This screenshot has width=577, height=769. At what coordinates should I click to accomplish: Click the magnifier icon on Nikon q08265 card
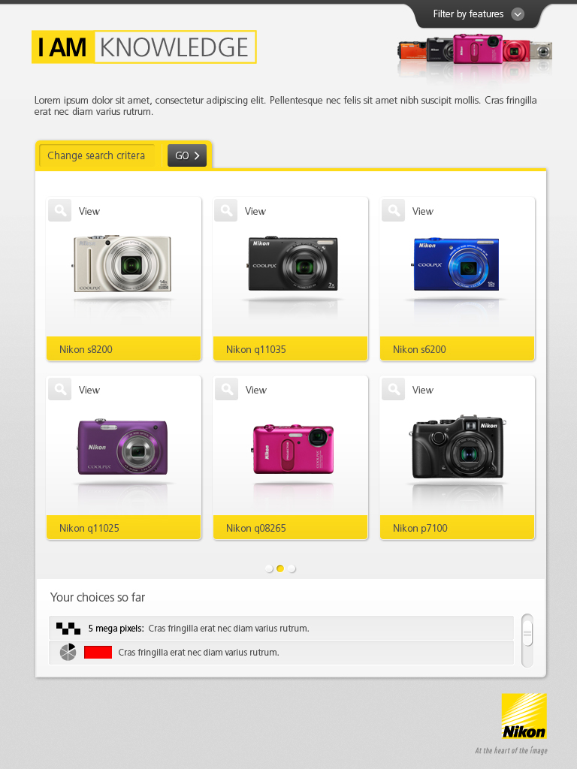click(227, 389)
